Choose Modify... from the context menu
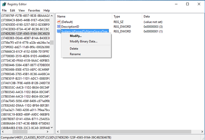This screenshot has width=205, height=140. click(86, 36)
